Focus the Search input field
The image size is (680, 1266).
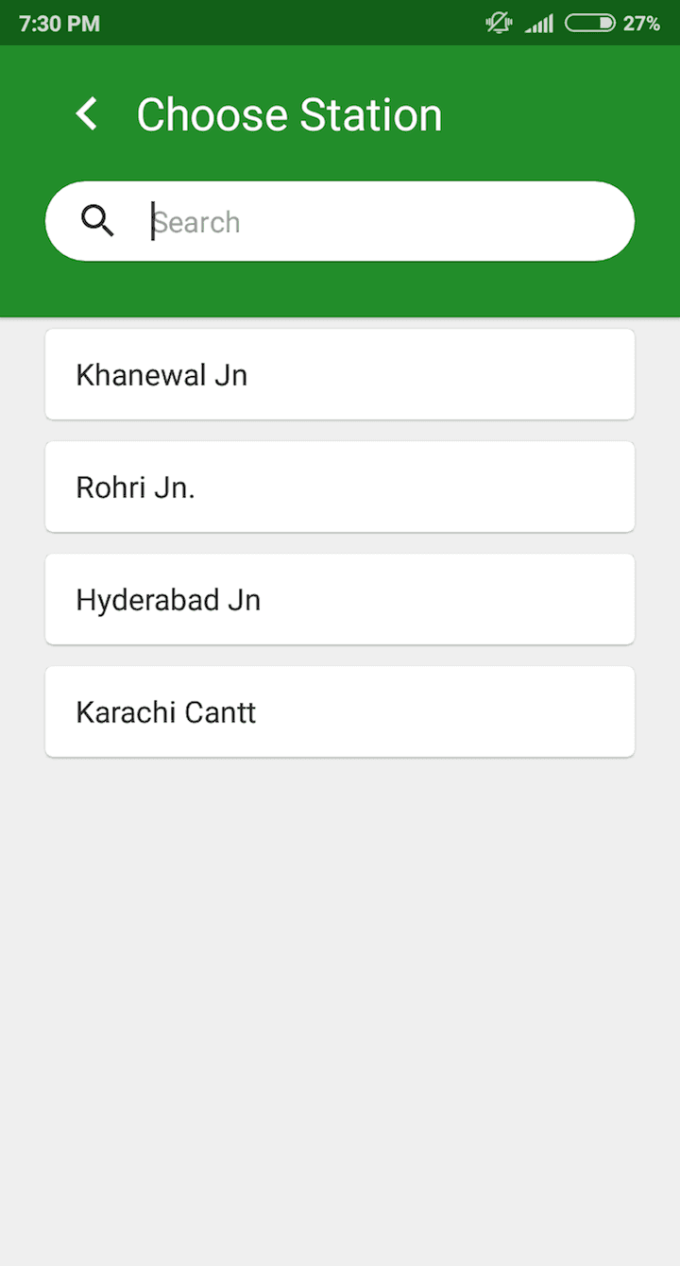[x=378, y=221]
